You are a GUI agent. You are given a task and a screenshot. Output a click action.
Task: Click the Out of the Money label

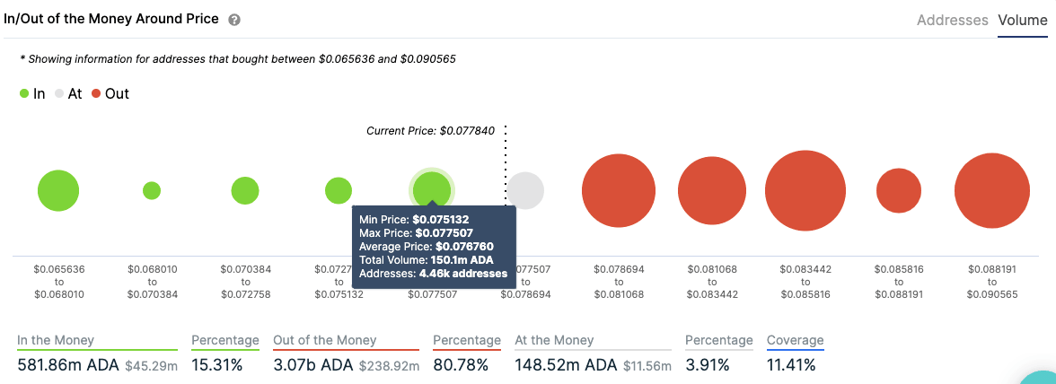[x=324, y=340]
